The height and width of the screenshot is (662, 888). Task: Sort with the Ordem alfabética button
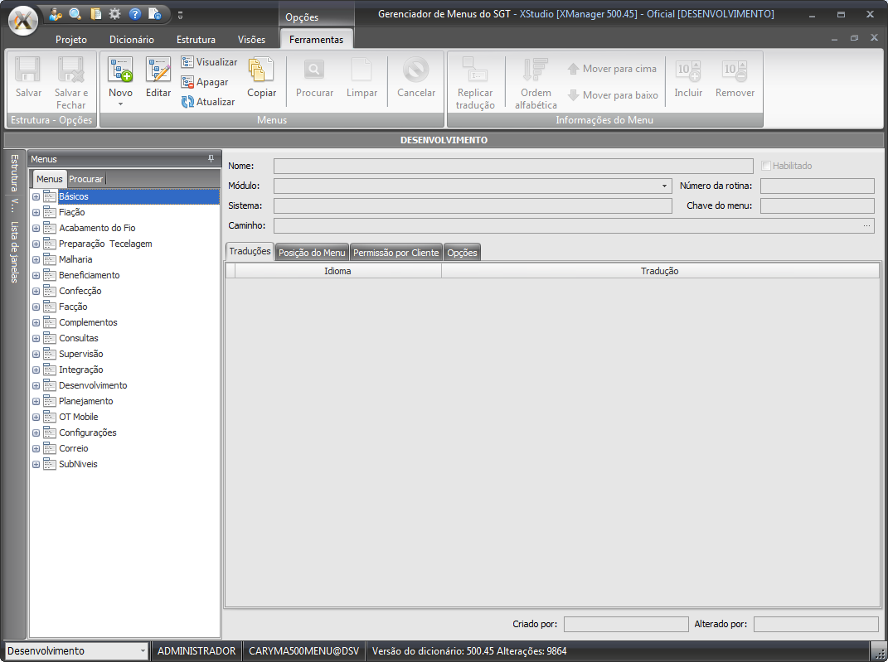point(536,83)
